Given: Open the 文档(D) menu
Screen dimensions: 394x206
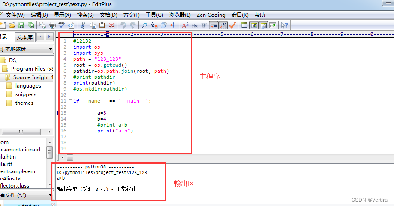Looking at the screenshot, I should (x=108, y=15).
